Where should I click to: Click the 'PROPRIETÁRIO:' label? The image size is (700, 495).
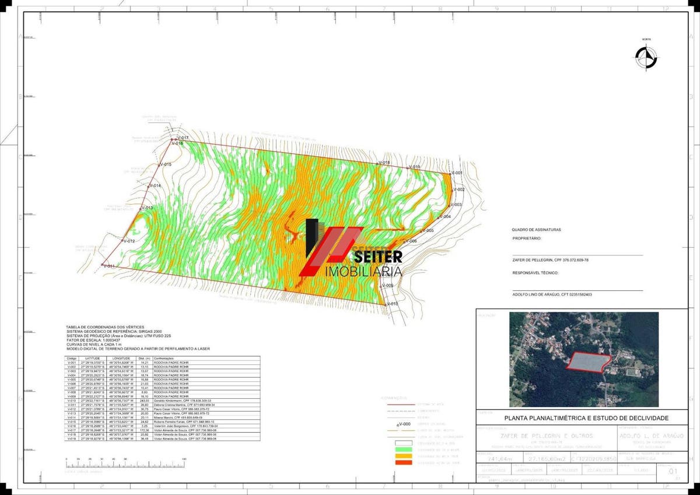[527, 238]
